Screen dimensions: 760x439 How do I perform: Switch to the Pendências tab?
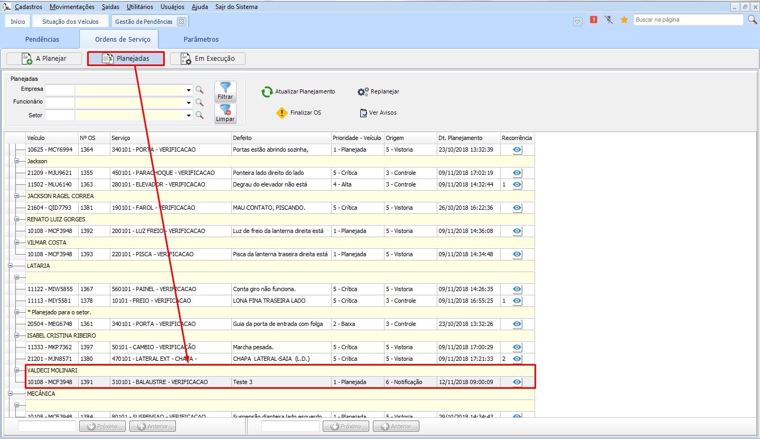click(42, 40)
